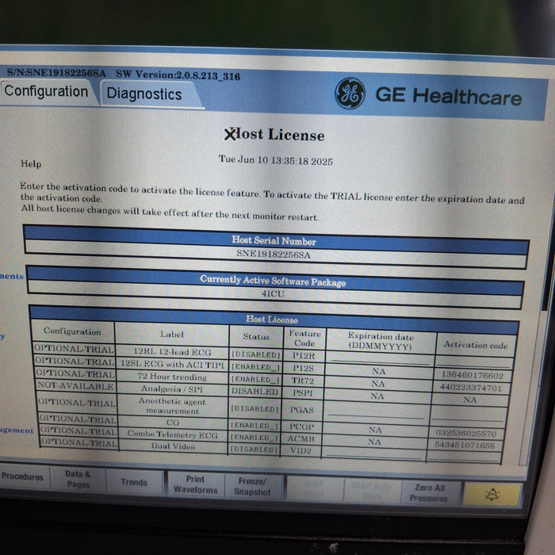Select the Data & Pages button

(x=78, y=479)
